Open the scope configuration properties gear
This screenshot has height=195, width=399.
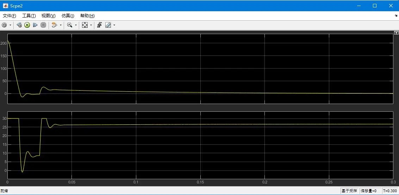(4, 25)
